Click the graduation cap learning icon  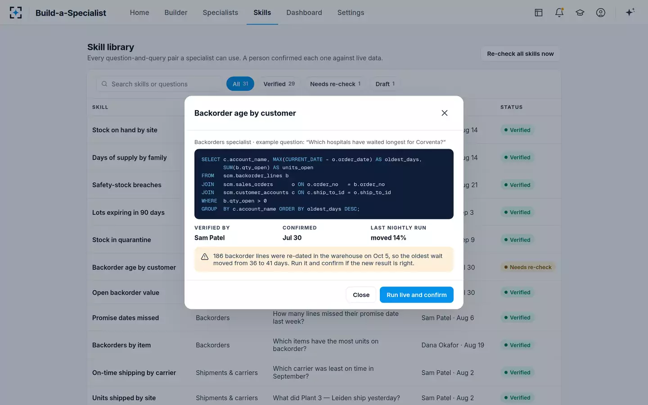pyautogui.click(x=580, y=13)
